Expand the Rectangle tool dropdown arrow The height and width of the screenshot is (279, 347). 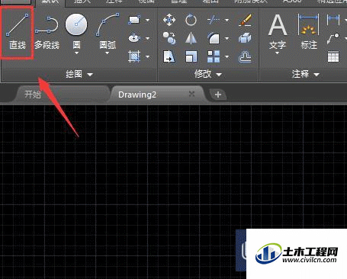(x=147, y=20)
